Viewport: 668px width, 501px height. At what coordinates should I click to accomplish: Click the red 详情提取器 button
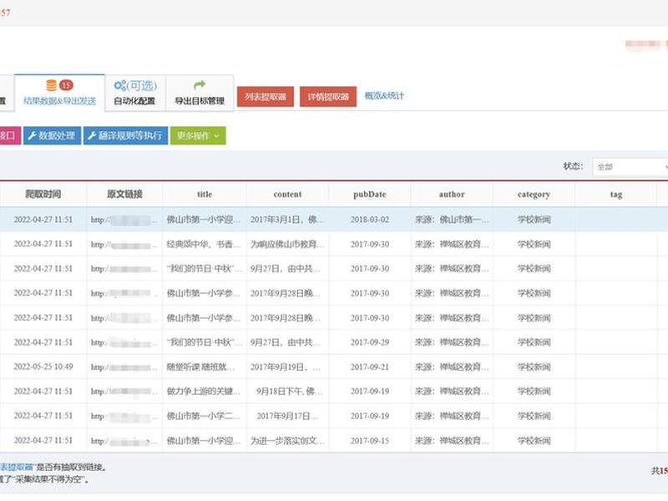(x=328, y=97)
